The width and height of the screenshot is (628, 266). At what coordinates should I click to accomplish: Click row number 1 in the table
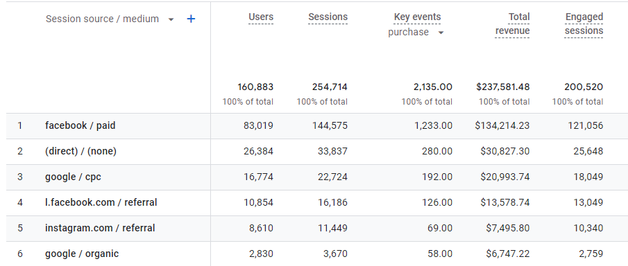tap(19, 125)
